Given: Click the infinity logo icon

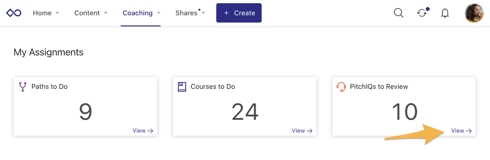Looking at the screenshot, I should 14,13.
